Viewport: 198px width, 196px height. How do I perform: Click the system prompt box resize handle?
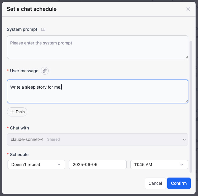click(x=187, y=57)
